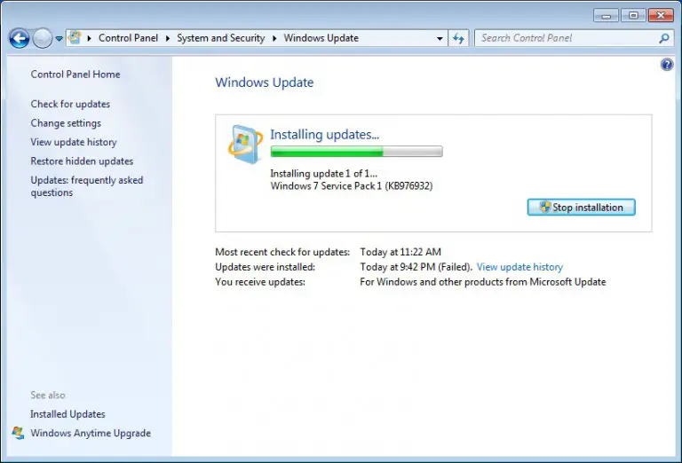
Task: Click Today at 9:42 PM (Failed) text
Action: pos(416,267)
